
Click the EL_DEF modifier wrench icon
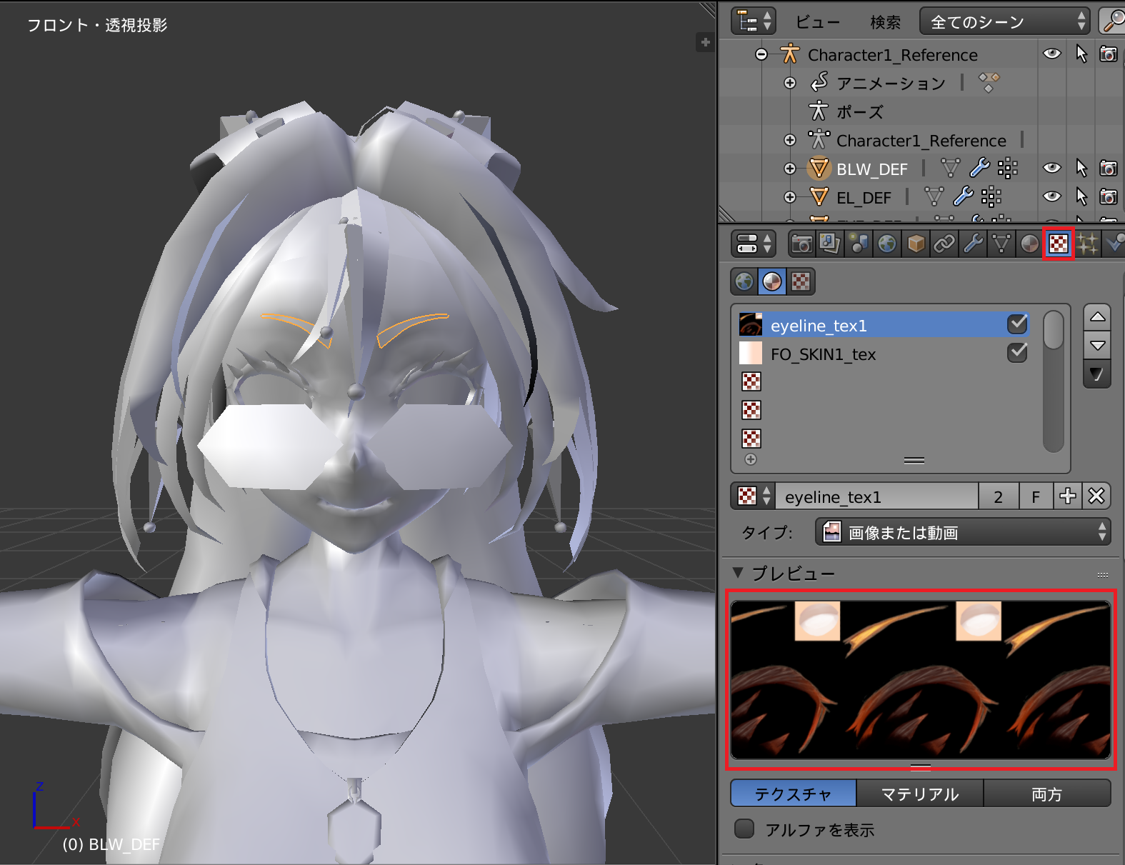(x=963, y=196)
